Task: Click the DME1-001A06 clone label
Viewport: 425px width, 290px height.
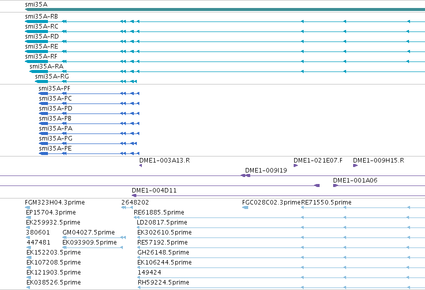Action: click(x=355, y=180)
